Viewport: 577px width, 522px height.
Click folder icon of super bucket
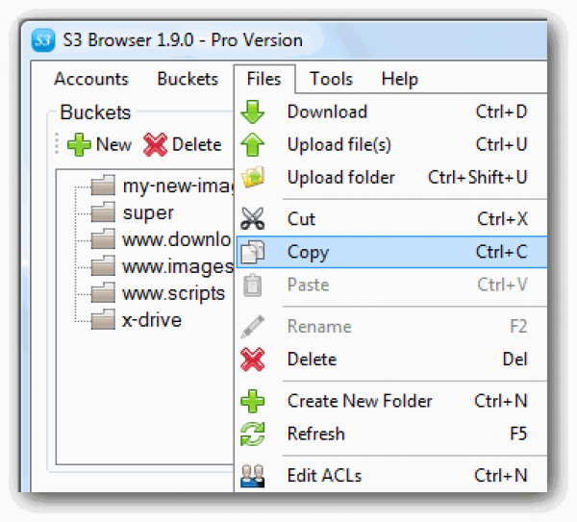tap(103, 211)
